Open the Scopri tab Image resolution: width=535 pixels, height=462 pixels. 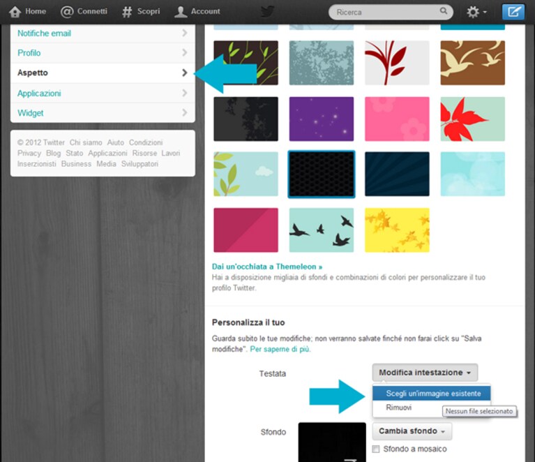142,12
